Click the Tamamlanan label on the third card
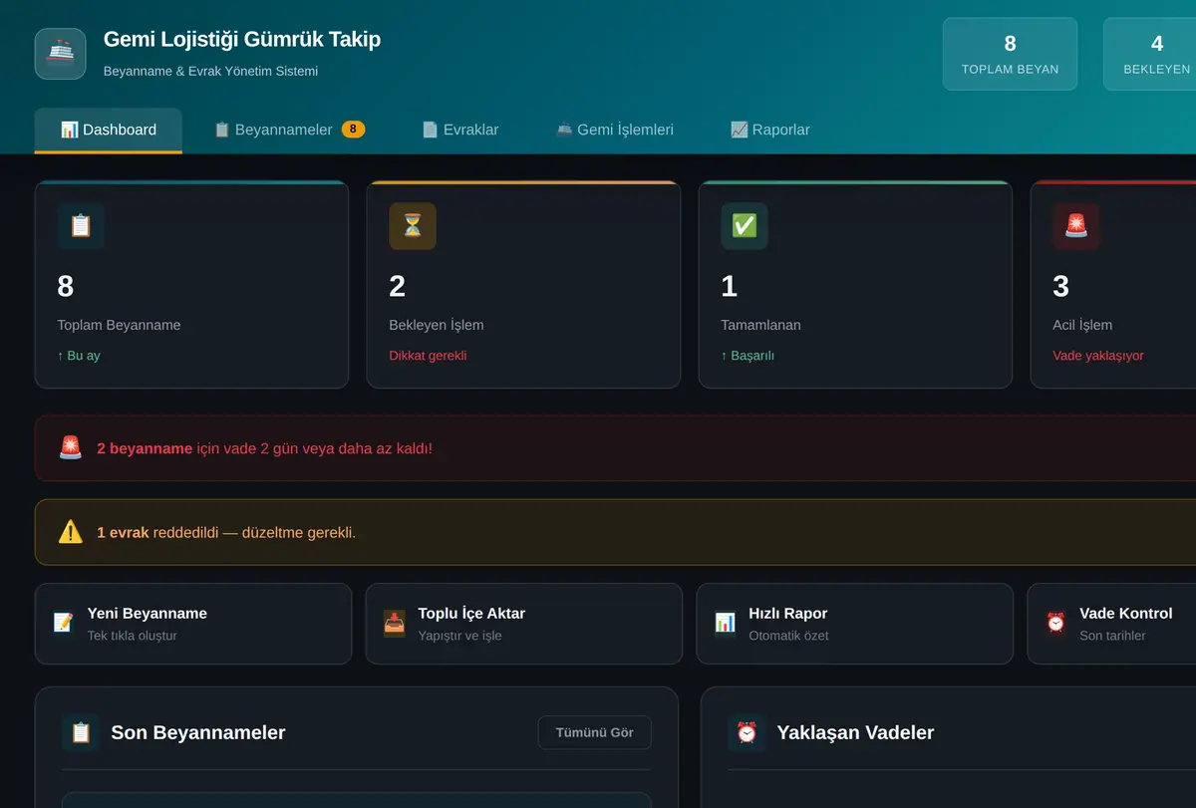Image resolution: width=1196 pixels, height=808 pixels. point(760,325)
